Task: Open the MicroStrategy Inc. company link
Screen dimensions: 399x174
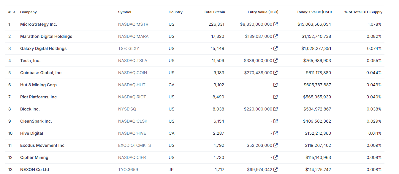Action: click(x=39, y=24)
